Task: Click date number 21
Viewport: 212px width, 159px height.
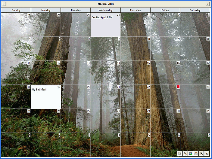Action: coord(118,87)
